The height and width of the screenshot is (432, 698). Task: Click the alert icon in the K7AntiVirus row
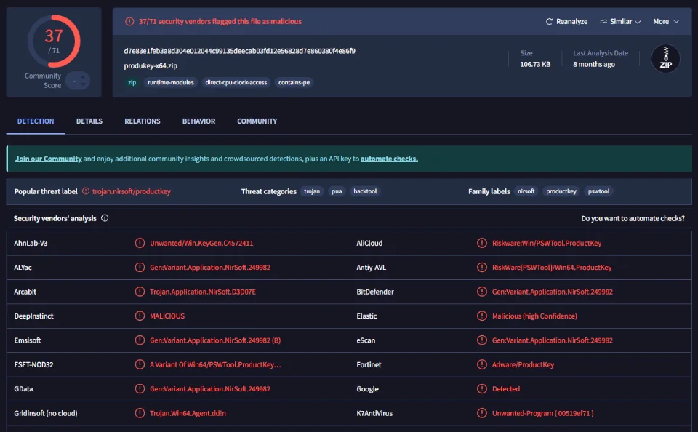tap(481, 413)
